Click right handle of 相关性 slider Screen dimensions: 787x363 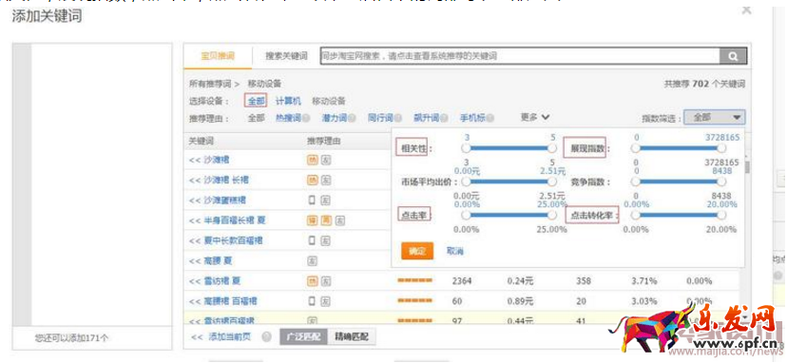coord(552,148)
